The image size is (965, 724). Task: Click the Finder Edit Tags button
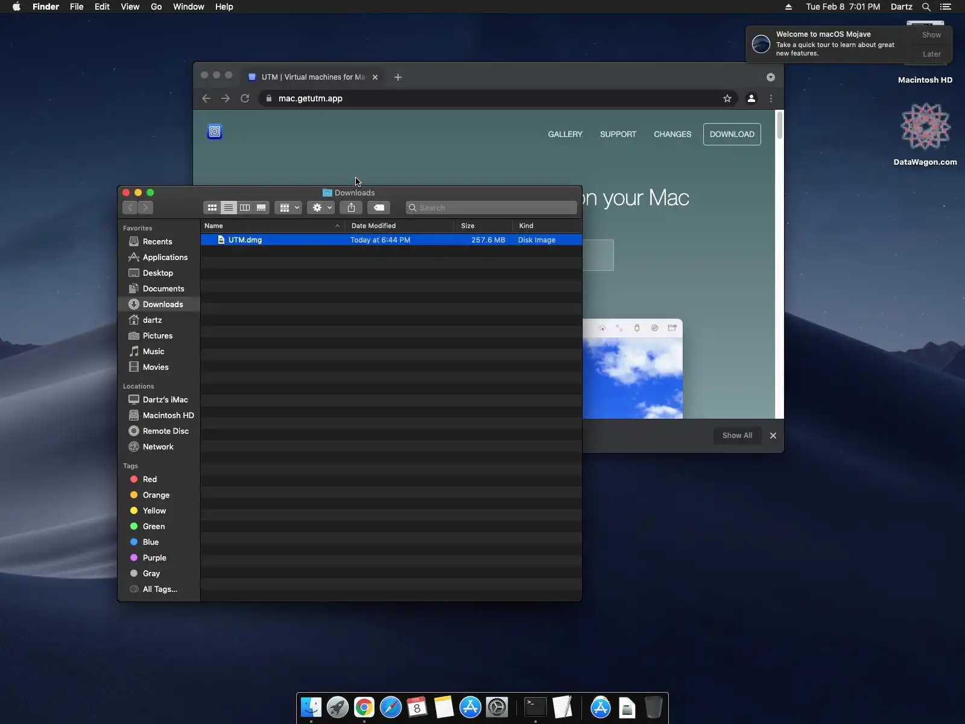click(x=379, y=208)
